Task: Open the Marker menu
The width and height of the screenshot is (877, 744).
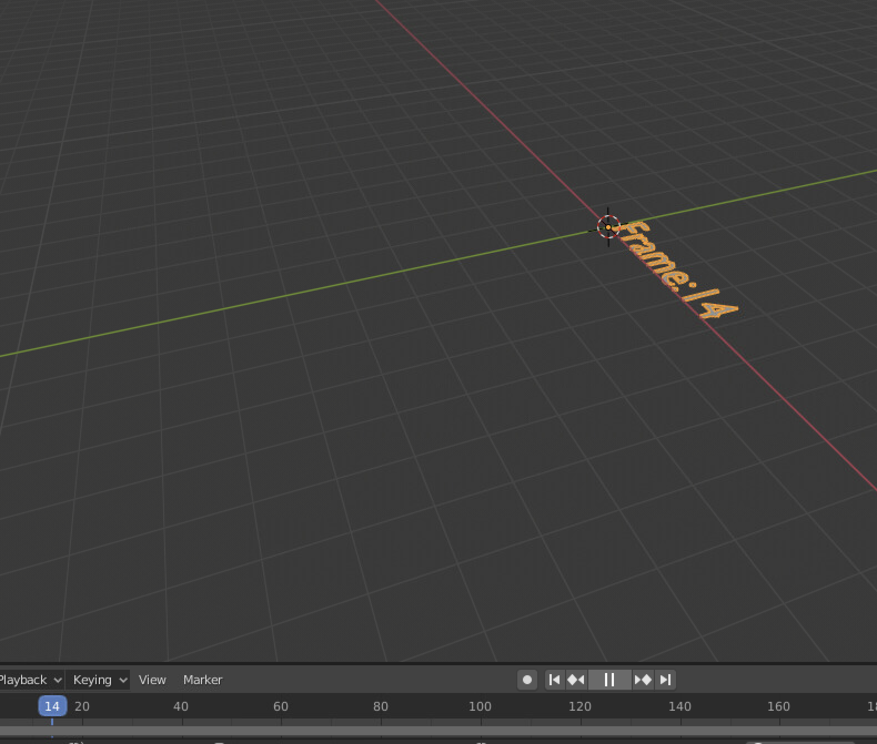Action: 203,680
